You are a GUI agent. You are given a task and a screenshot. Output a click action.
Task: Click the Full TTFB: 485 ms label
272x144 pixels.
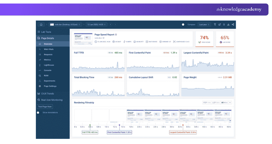pos(90,132)
